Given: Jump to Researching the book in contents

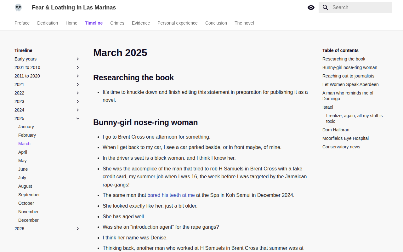Looking at the screenshot, I should coord(344,59).
